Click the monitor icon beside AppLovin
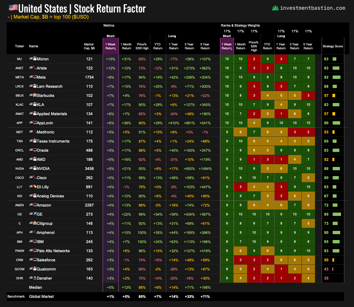Screen dimensions: 354x307 pos(35,123)
